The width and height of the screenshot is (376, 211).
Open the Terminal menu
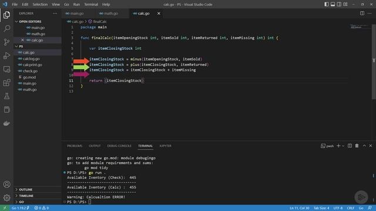tap(91, 4)
